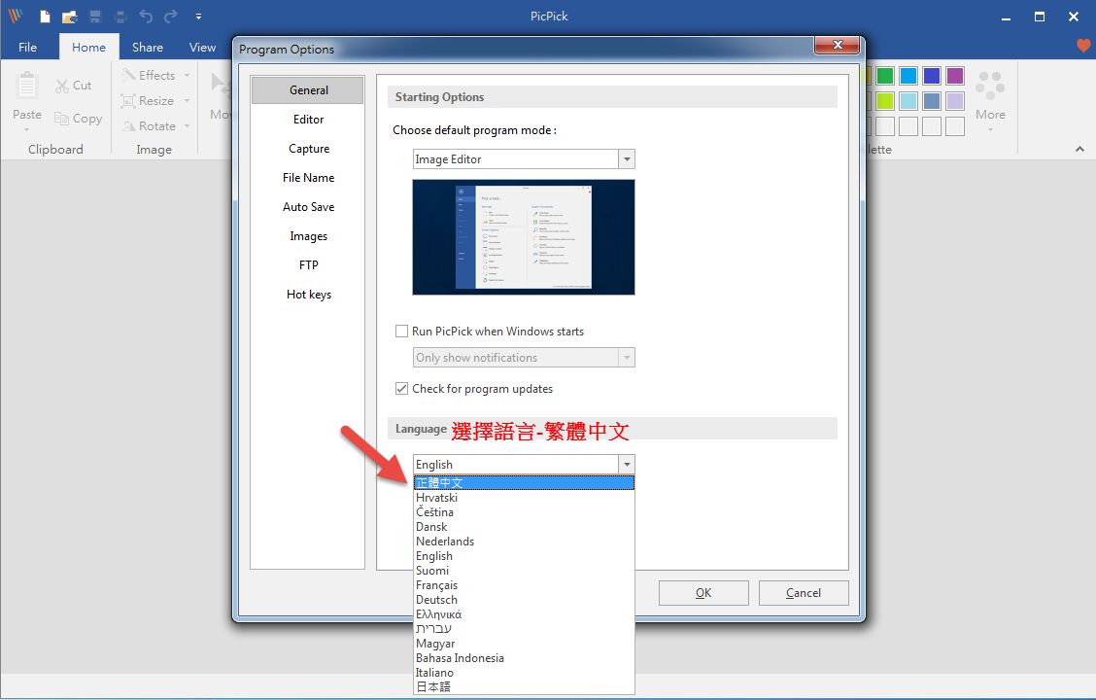1096x700 pixels.
Task: Choose Dansk from the language list
Action: point(525,527)
